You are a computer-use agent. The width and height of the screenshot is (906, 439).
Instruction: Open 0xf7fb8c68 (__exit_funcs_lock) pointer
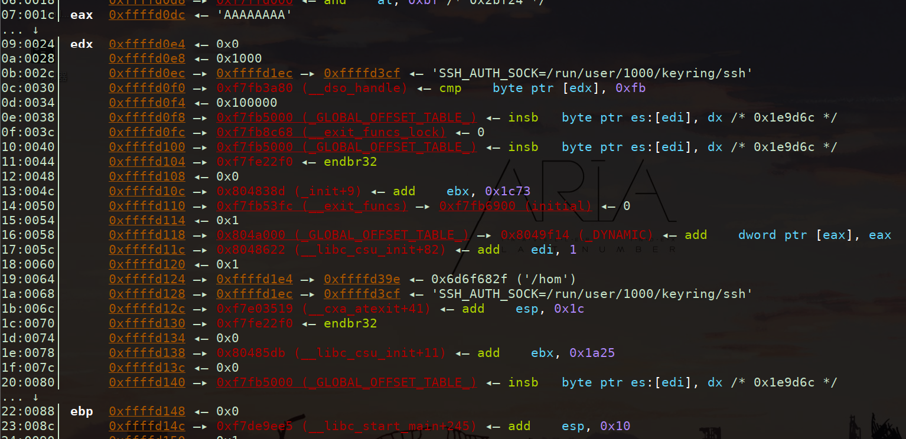click(331, 132)
